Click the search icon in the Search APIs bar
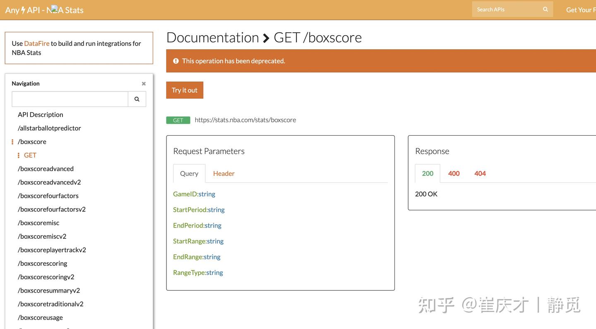This screenshot has height=329, width=596. coord(545,9)
